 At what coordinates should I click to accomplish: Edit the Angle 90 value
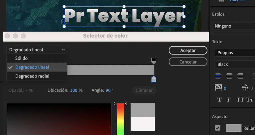tap(108, 90)
